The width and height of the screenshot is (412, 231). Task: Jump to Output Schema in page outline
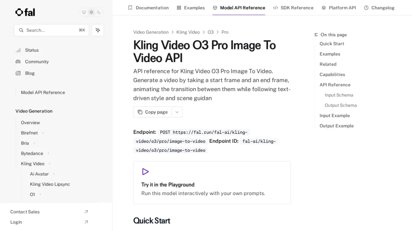(x=341, y=105)
